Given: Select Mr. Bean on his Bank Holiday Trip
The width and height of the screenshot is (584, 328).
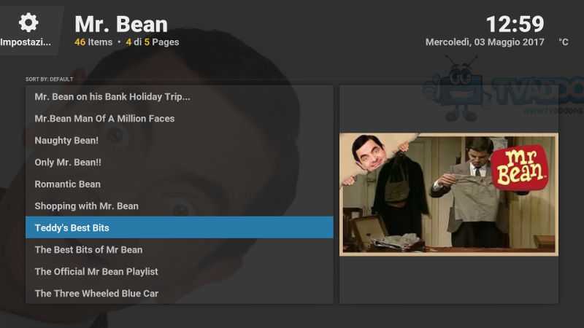Looking at the screenshot, I should coord(179,97).
